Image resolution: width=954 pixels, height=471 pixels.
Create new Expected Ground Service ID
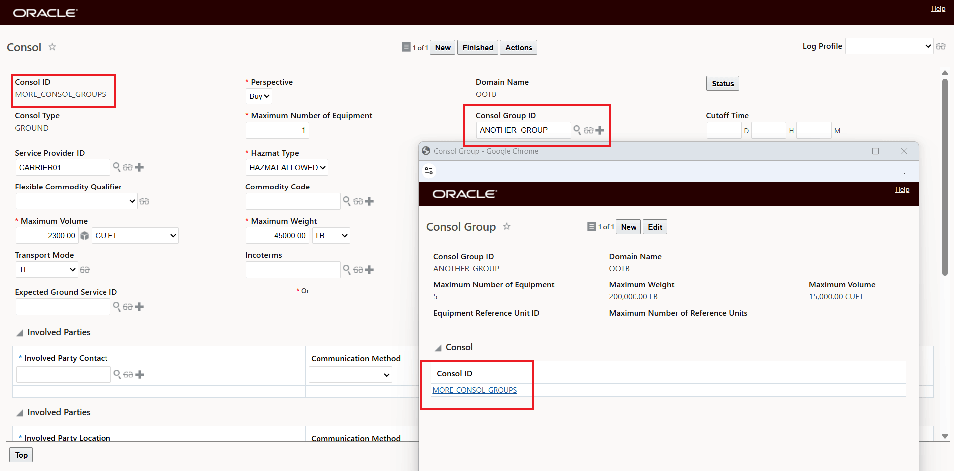(139, 307)
